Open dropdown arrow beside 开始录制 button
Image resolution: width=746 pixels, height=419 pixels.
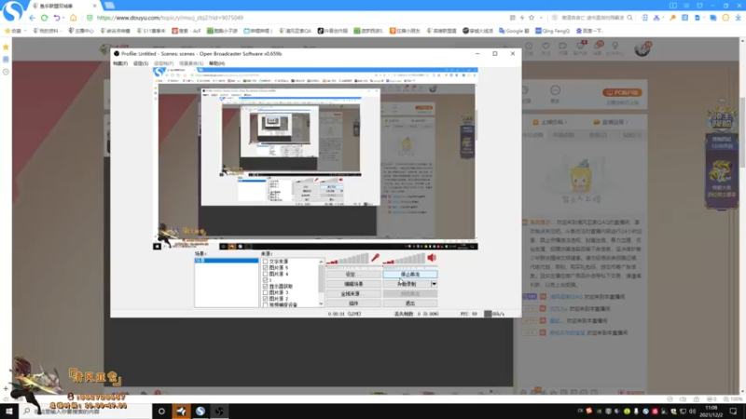(434, 284)
